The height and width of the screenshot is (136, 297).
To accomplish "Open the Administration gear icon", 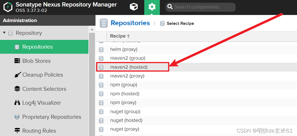I will point(152,7).
